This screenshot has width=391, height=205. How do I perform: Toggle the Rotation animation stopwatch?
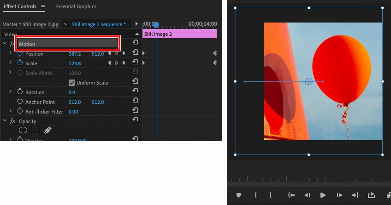[x=20, y=91]
